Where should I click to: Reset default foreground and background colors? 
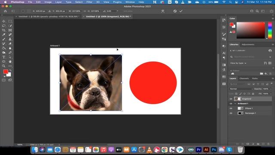(4, 76)
